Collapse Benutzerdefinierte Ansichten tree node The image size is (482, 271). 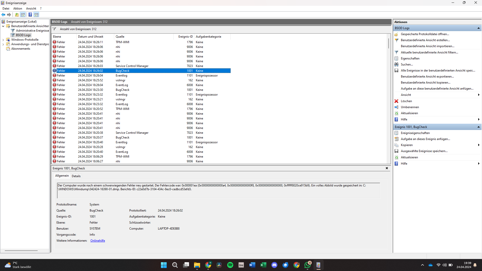pyautogui.click(x=3, y=26)
